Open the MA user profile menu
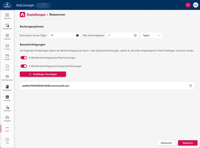The width and height of the screenshot is (200, 148). (x=196, y=5)
